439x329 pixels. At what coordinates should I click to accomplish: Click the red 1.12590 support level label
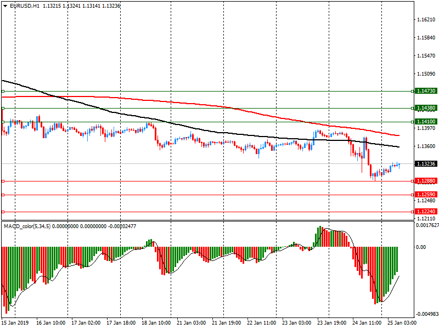tap(426, 195)
